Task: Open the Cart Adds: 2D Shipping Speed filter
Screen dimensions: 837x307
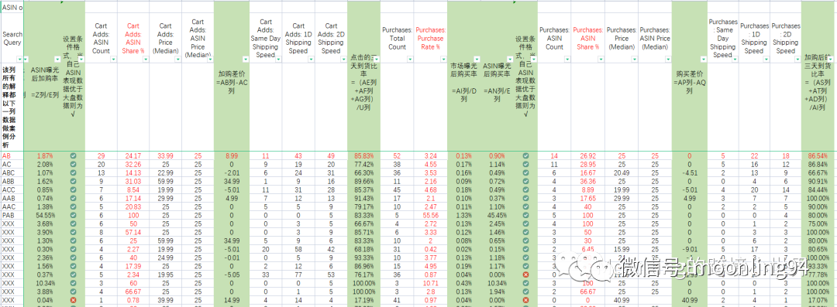Action: (x=343, y=60)
